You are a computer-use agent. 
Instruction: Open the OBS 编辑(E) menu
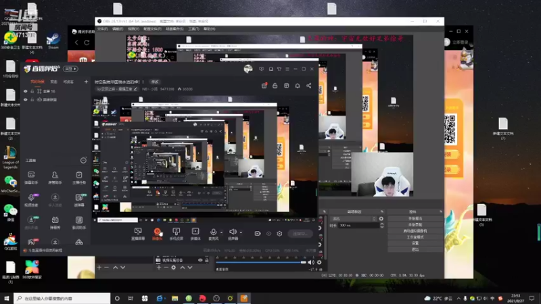click(118, 29)
